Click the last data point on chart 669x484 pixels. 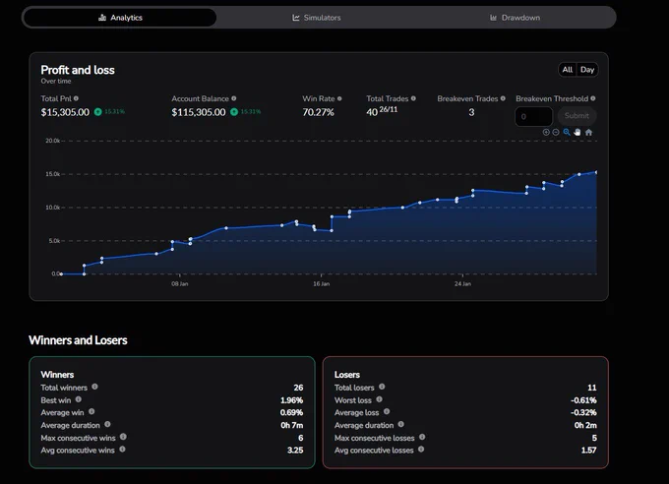[x=596, y=172]
